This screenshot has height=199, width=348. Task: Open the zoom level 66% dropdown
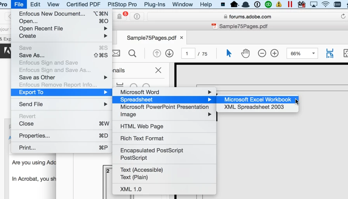[x=302, y=54]
